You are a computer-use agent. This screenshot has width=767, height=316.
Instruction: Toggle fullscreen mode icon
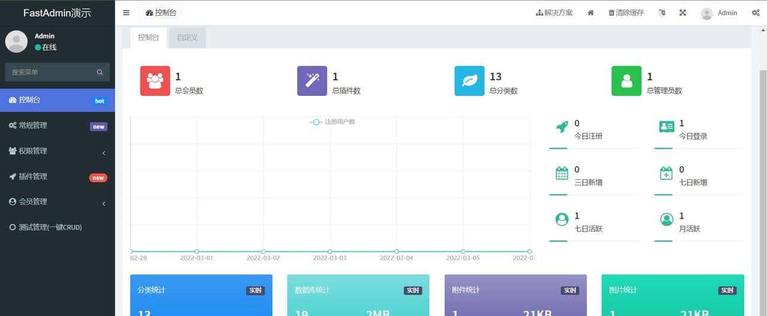point(683,13)
